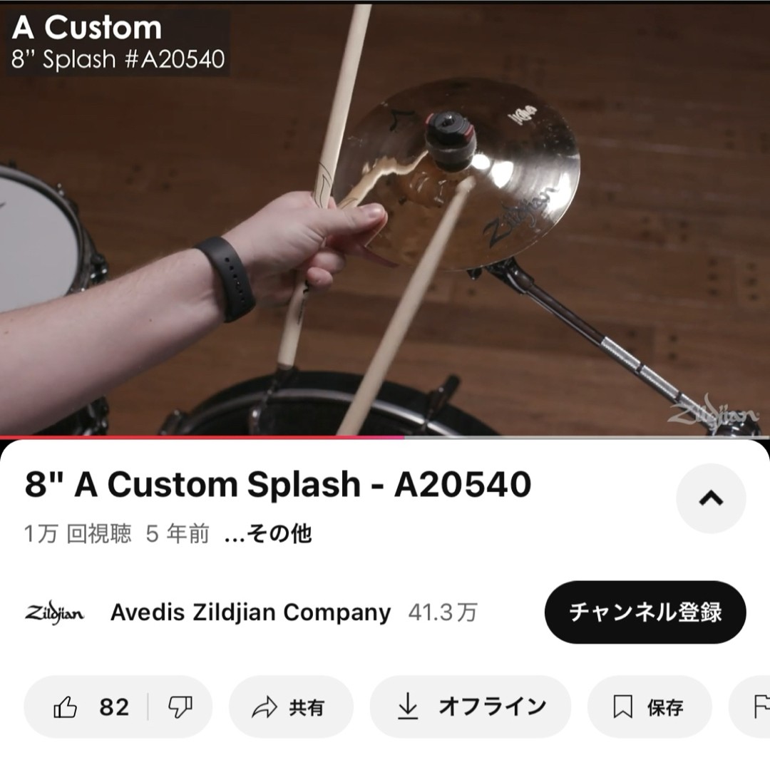The height and width of the screenshot is (770, 770).
Task: Open Avedis Zildjian Company channel name
Action: coord(250,612)
